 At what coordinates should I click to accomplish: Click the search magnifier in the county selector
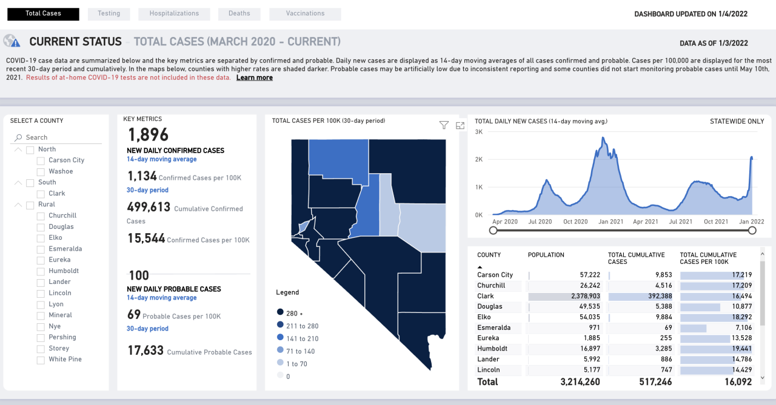pyautogui.click(x=18, y=137)
